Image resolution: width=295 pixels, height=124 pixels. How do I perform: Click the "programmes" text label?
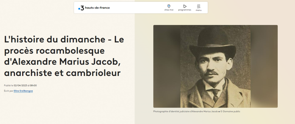pyautogui.click(x=185, y=10)
